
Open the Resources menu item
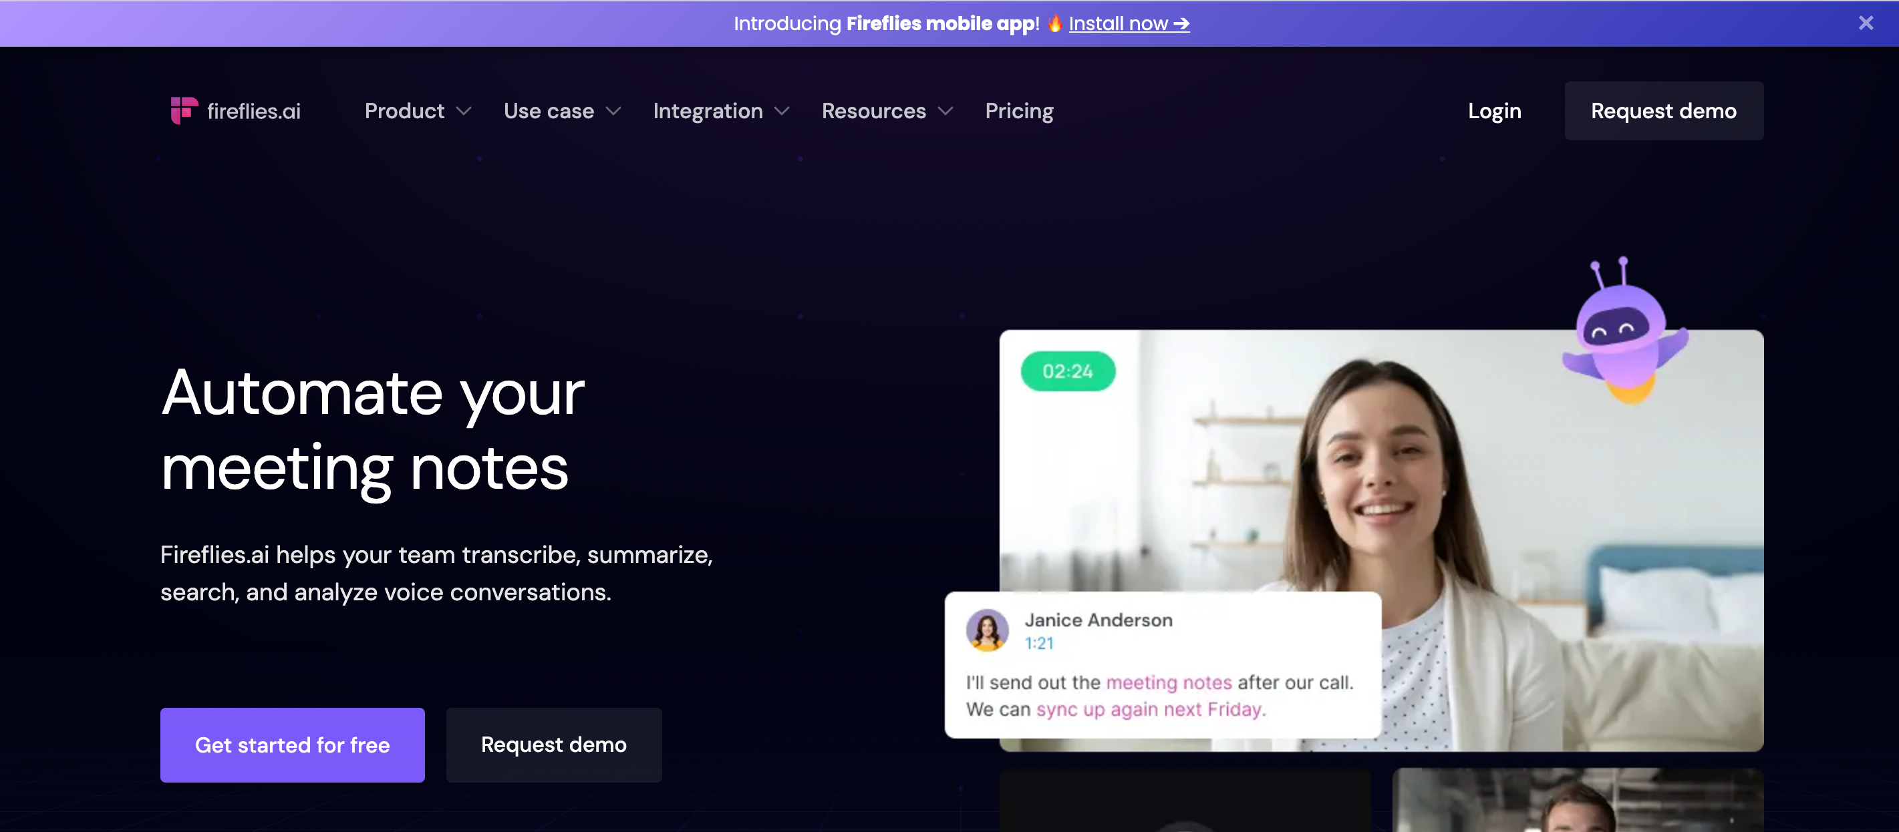873,112
